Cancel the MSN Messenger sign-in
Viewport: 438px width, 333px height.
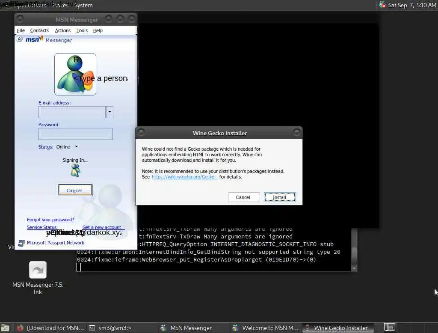tap(75, 190)
